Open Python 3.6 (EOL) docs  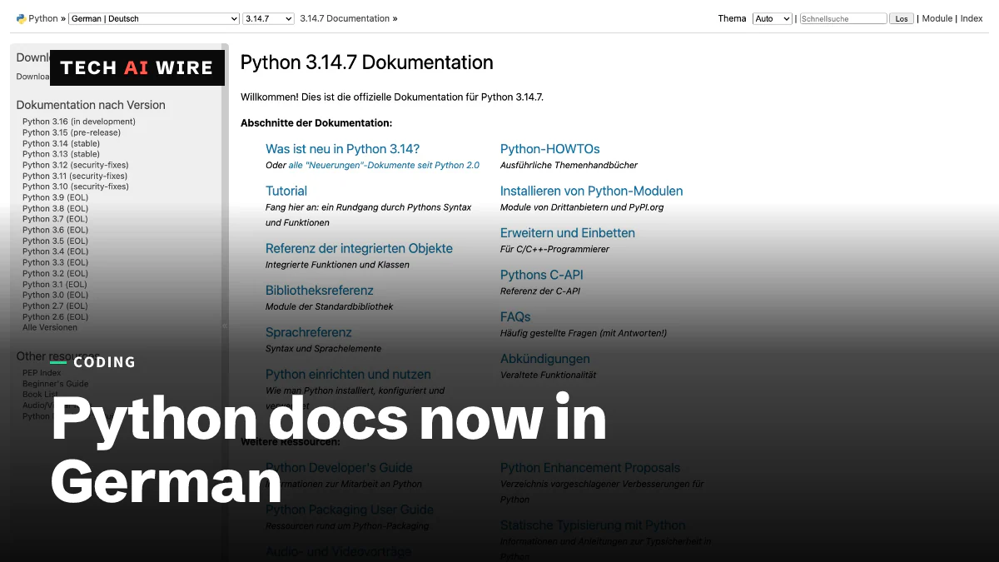pos(55,230)
